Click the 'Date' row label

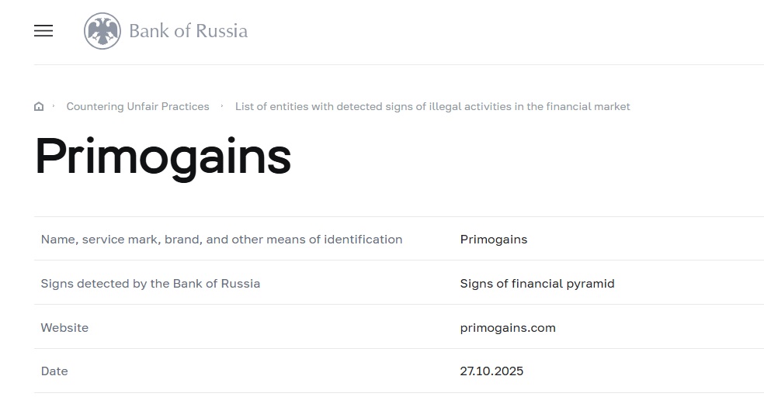click(54, 371)
